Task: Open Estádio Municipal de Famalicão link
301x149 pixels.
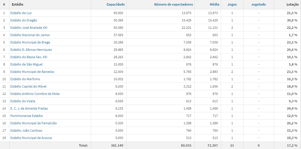Action: click(x=34, y=123)
